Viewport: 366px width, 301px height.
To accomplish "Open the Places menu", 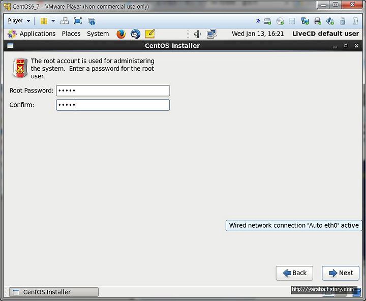I will (x=71, y=34).
